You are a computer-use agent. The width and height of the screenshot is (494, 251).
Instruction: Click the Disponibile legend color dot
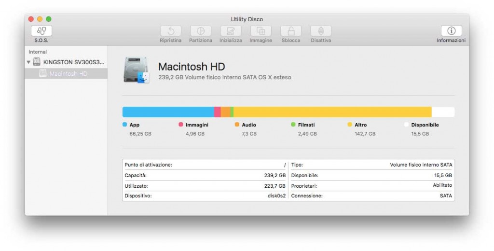point(406,125)
